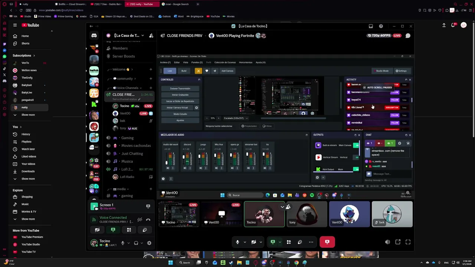Reload the page in Opera browser
475x267 pixels.
click(x=21, y=10)
